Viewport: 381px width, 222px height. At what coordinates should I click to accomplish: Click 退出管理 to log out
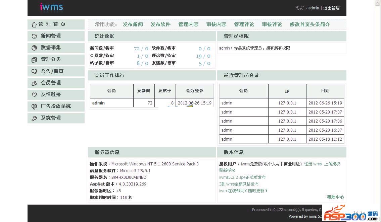331,8
